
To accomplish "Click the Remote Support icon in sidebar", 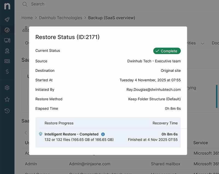I will pos(7,51).
